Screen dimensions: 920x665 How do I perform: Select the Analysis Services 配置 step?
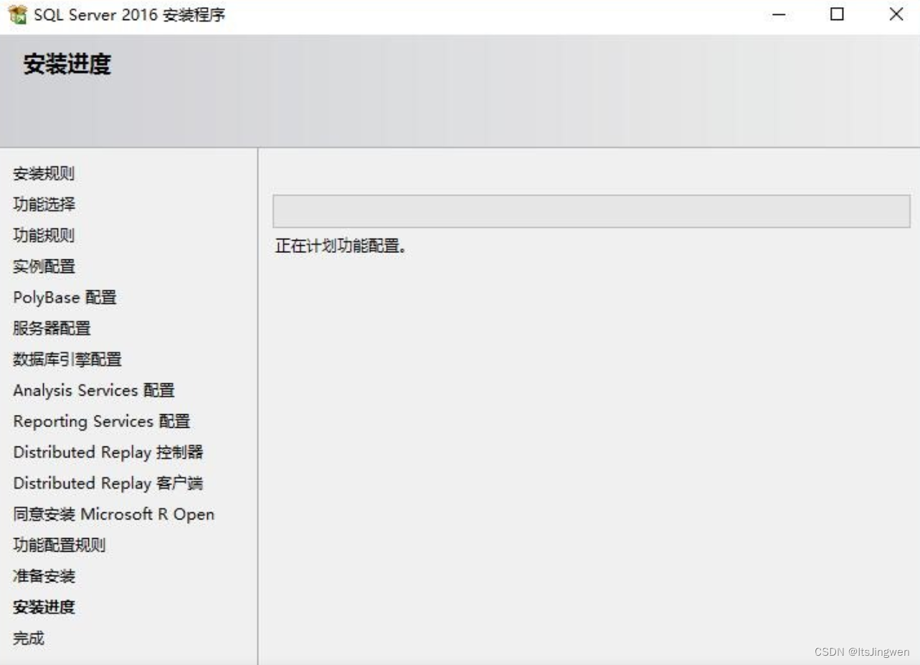(94, 390)
